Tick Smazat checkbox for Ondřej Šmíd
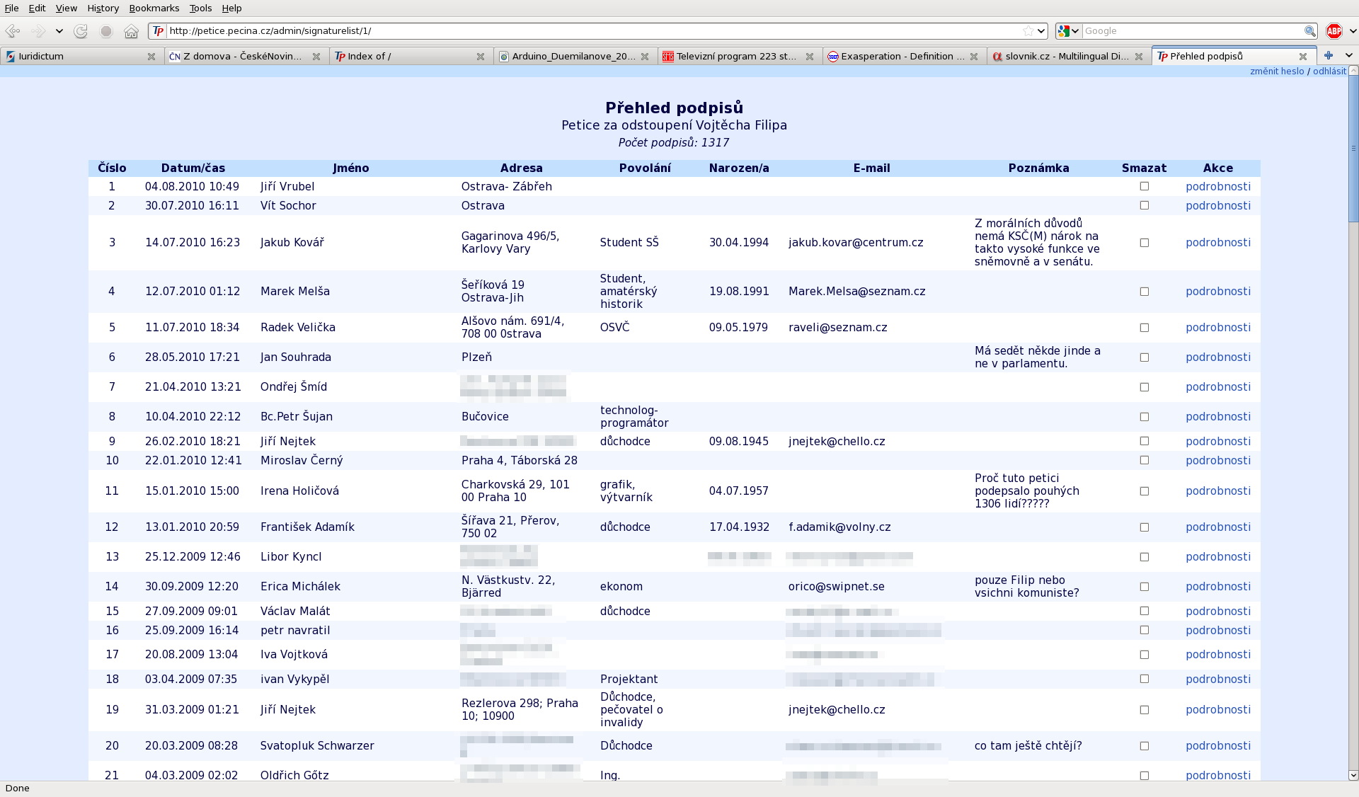The height and width of the screenshot is (797, 1359). pyautogui.click(x=1145, y=387)
